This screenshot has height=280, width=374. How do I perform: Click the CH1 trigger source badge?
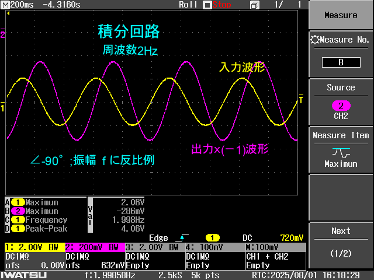pos(212,238)
